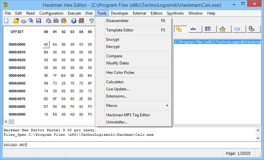264x160 pixels.
Task: Select hex byte 5A in the first row
Action: (x=55, y=44)
